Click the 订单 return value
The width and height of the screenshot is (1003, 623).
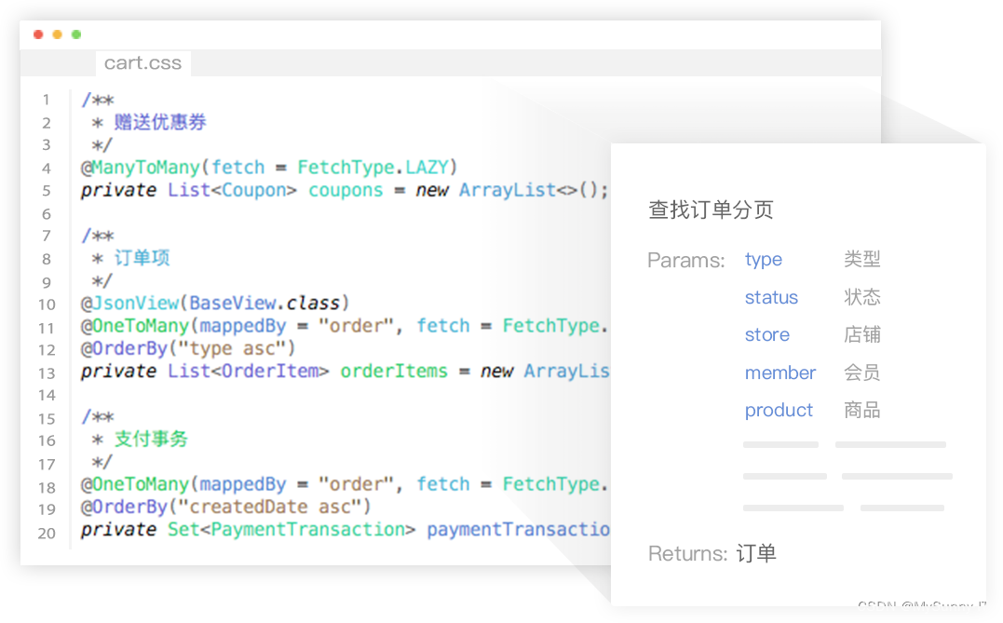(x=756, y=553)
